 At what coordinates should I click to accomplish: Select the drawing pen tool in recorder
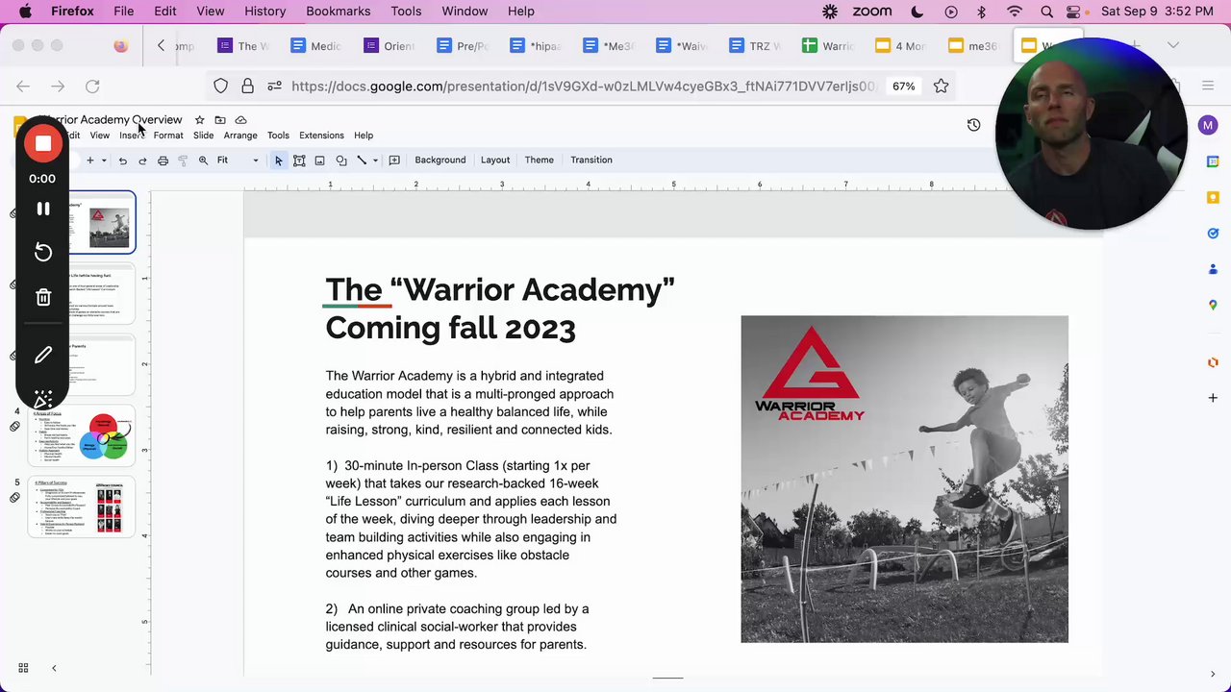pos(42,356)
